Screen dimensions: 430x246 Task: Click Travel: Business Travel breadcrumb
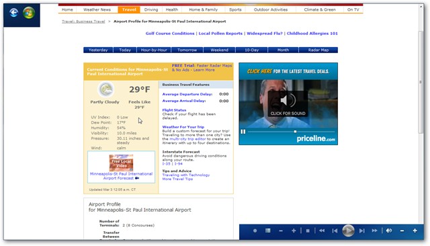83,22
